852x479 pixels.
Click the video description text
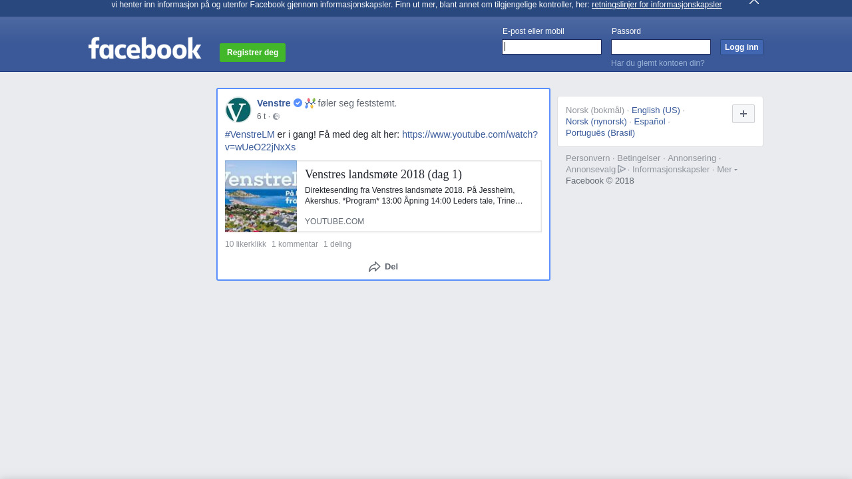[x=414, y=196]
